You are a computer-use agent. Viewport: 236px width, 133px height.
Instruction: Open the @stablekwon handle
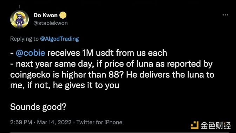(51, 23)
